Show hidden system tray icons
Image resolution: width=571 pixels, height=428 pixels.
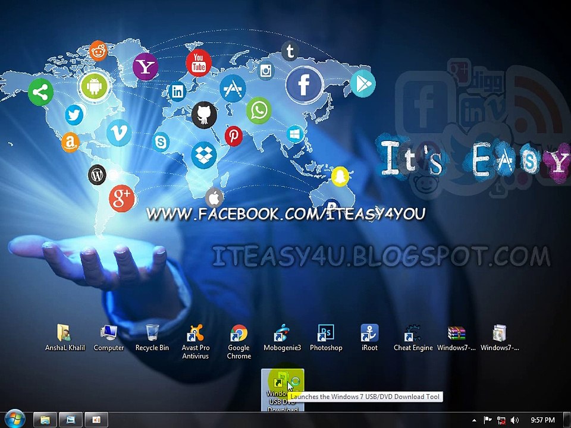(x=474, y=420)
